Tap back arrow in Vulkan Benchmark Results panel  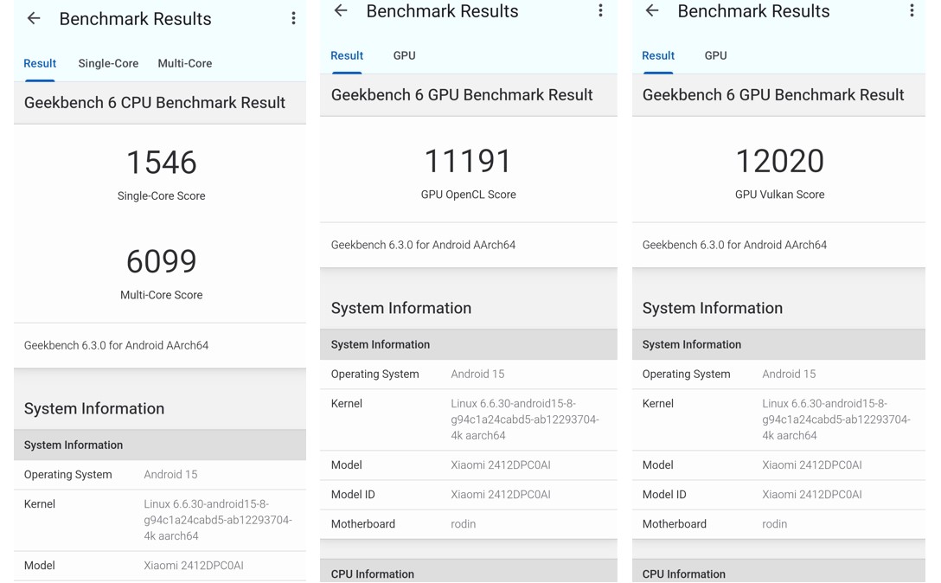point(652,10)
